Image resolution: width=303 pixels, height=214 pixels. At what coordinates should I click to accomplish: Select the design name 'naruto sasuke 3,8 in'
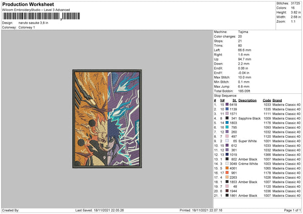point(33,23)
